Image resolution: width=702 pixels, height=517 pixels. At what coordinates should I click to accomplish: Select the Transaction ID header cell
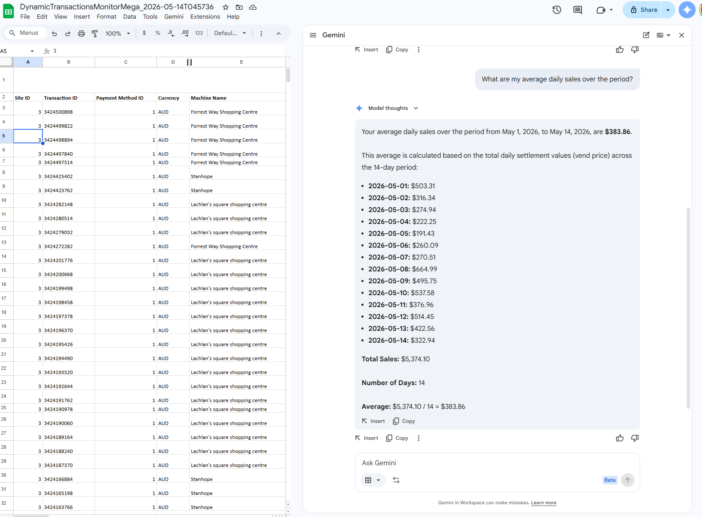point(69,97)
